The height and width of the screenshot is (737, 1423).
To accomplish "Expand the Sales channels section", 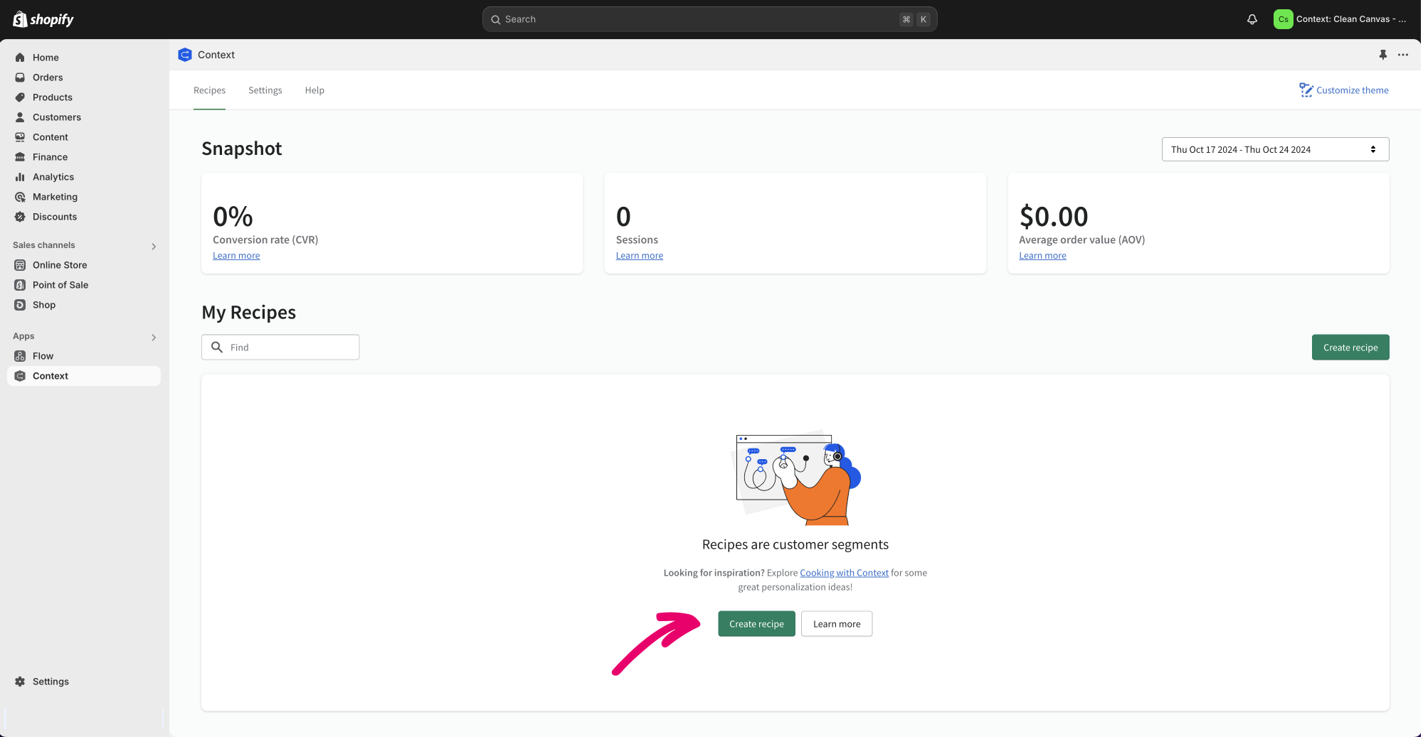I will [154, 246].
